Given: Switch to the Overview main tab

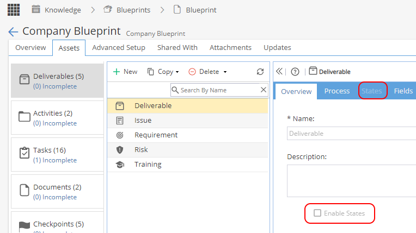Looking at the screenshot, I should (x=30, y=48).
